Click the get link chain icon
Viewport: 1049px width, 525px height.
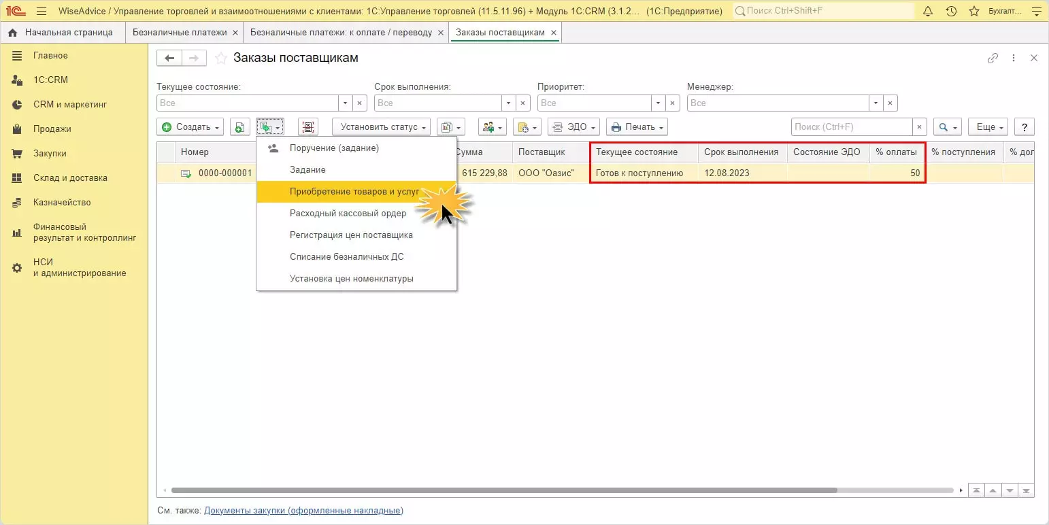coord(993,58)
